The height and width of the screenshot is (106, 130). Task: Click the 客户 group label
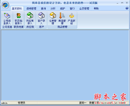pyautogui.click(x=41, y=27)
